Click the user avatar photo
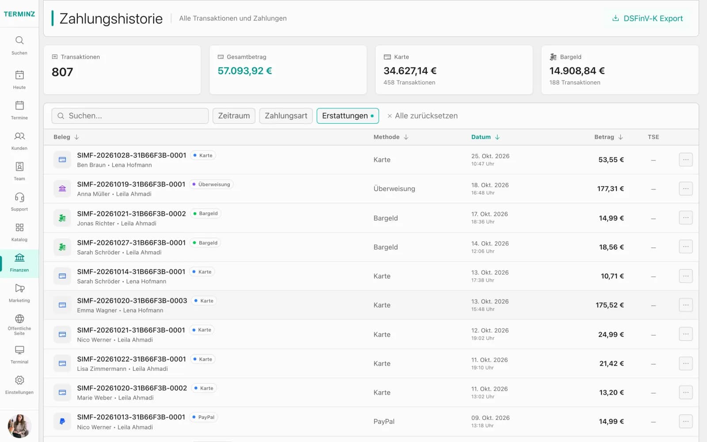Screen dimensions: 707x442 19,426
